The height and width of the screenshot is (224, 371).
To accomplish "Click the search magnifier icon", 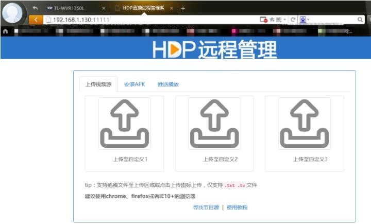I will (x=360, y=20).
